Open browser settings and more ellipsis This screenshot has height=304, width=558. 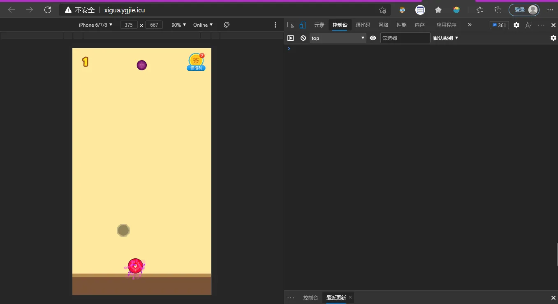click(x=550, y=10)
